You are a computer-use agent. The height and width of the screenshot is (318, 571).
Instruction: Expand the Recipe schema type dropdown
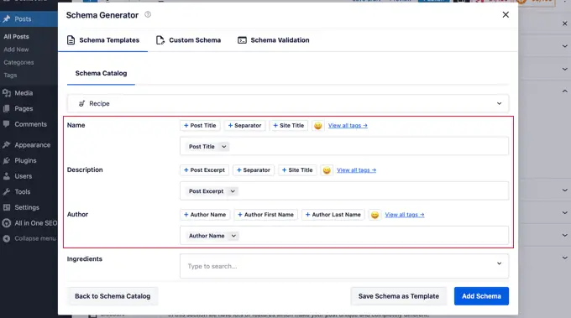[288, 104]
